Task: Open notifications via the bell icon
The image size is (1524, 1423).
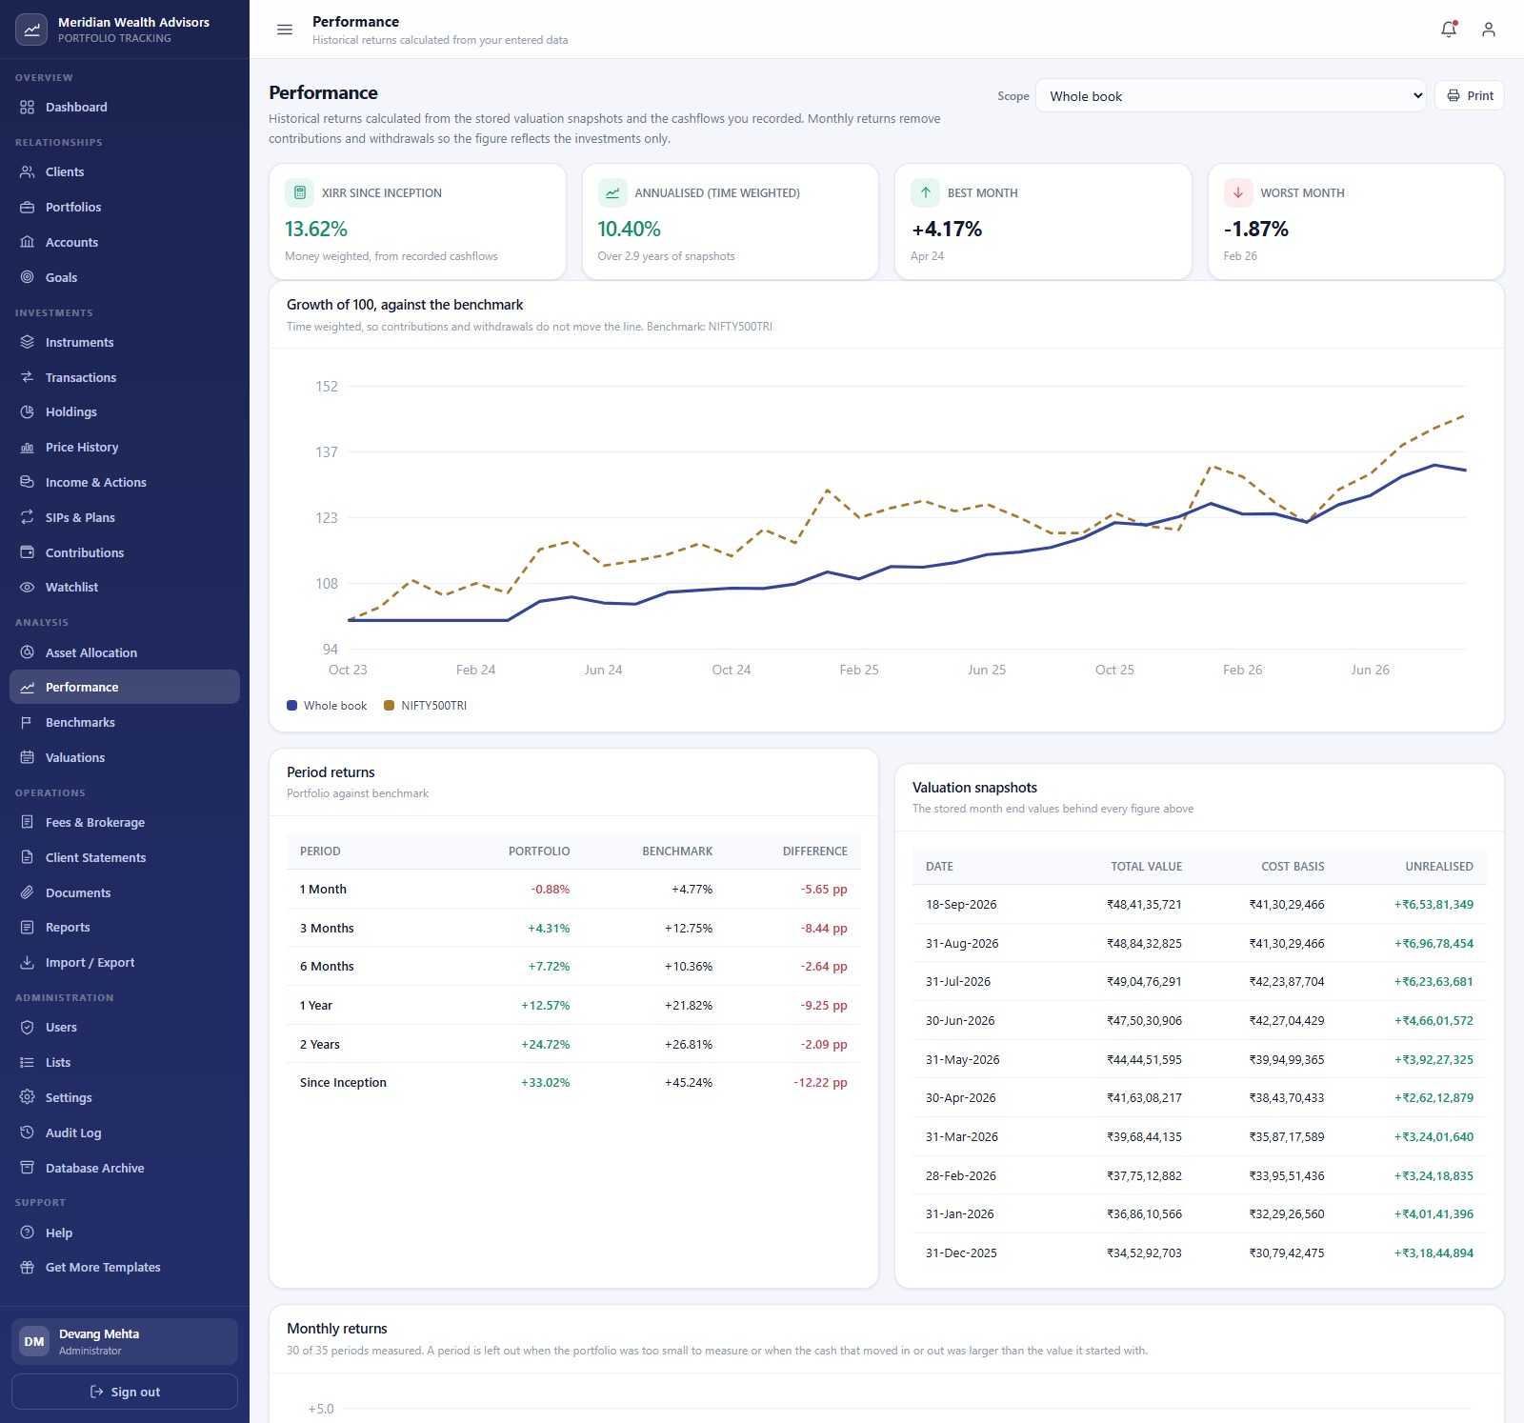Action: (x=1449, y=30)
